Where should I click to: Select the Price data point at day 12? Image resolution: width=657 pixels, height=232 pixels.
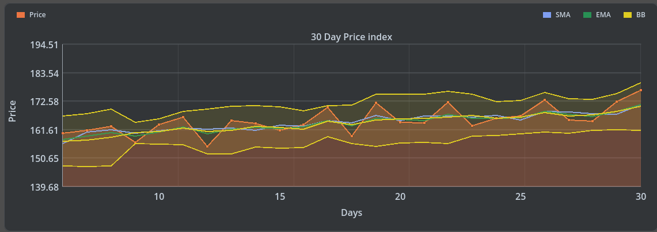pos(207,147)
